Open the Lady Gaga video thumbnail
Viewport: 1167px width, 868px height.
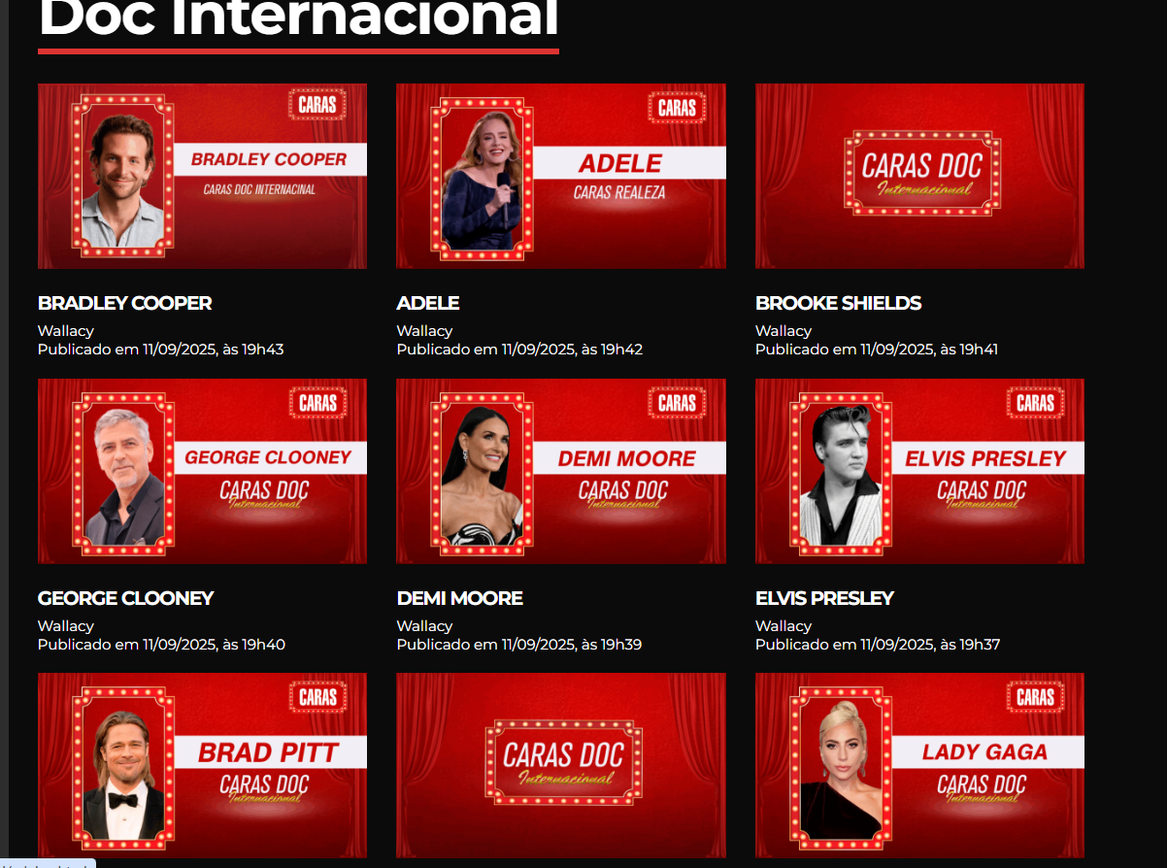pos(919,765)
